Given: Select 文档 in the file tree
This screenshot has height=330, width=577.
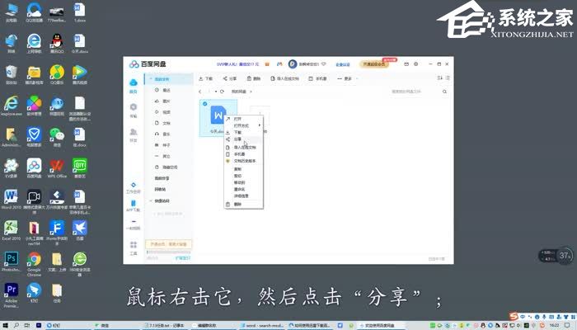Looking at the screenshot, I should point(168,123).
